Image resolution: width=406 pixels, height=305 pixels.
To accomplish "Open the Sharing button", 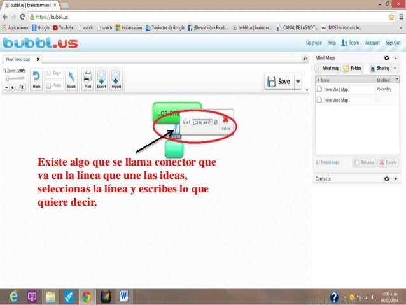I will pos(381,68).
